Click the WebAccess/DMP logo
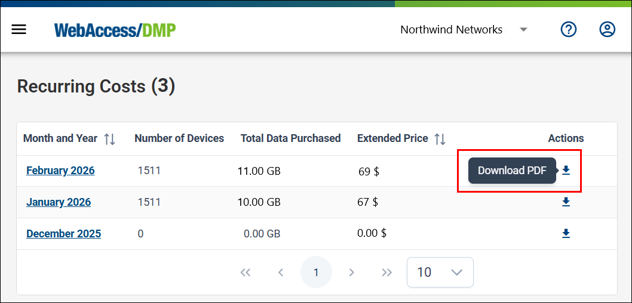The image size is (632, 303). pyautogui.click(x=115, y=30)
